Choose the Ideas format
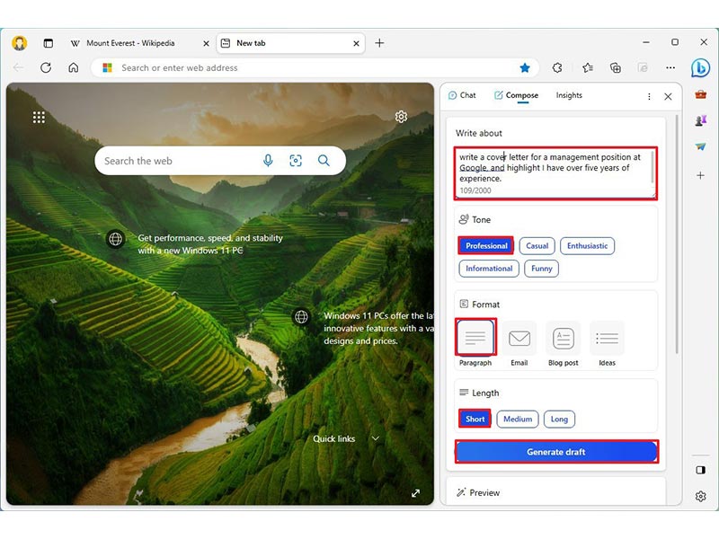Screen dimensions: 719x539 coord(608,343)
